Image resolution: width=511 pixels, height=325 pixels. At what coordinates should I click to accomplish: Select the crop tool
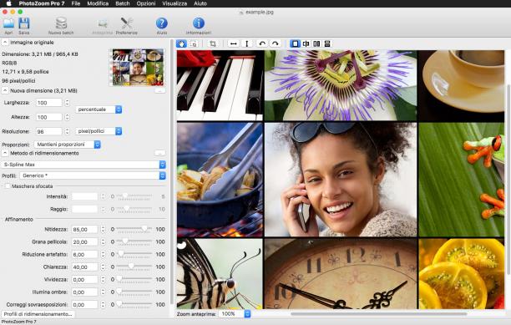[x=213, y=43]
